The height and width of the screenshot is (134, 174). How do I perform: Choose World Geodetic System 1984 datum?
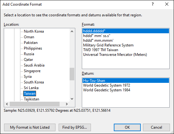(x=126, y=90)
